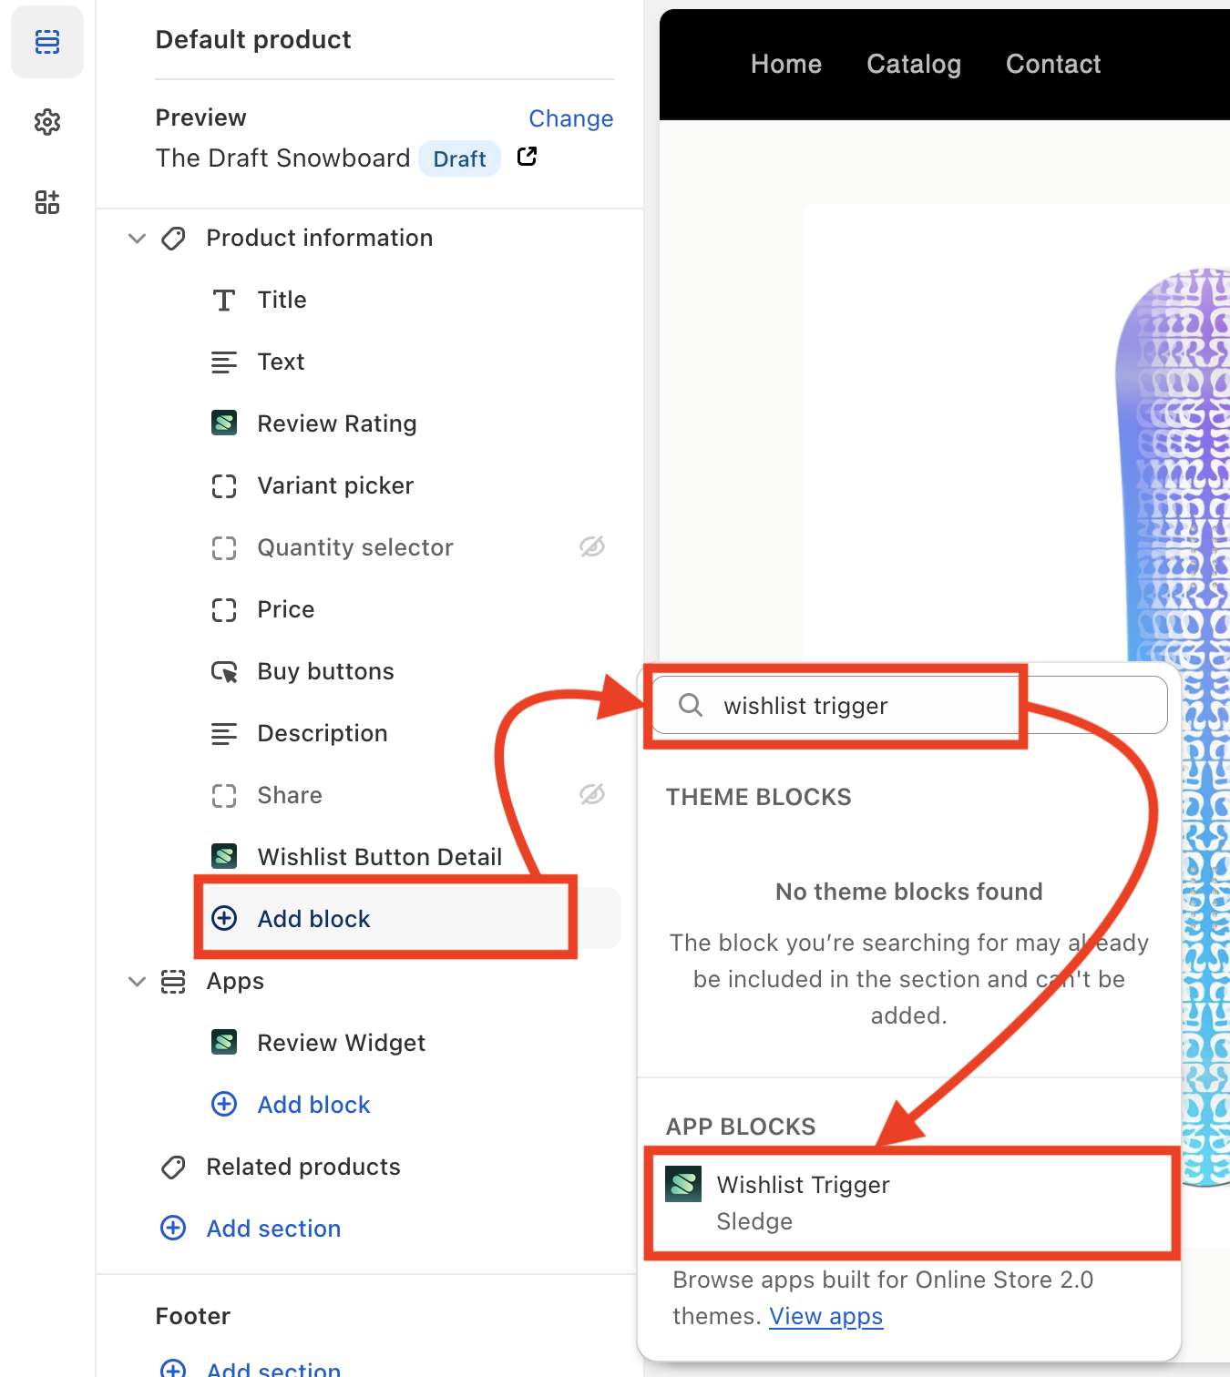Click Add section below Related products
1230x1377 pixels.
(273, 1229)
